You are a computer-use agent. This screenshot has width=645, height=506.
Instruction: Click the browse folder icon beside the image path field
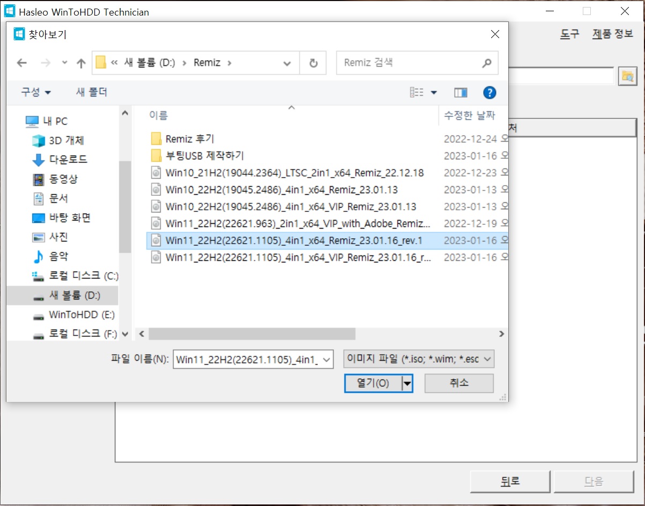(626, 76)
